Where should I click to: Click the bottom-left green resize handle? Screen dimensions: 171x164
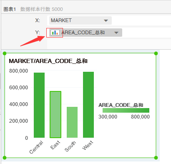pyautogui.click(x=5, y=158)
